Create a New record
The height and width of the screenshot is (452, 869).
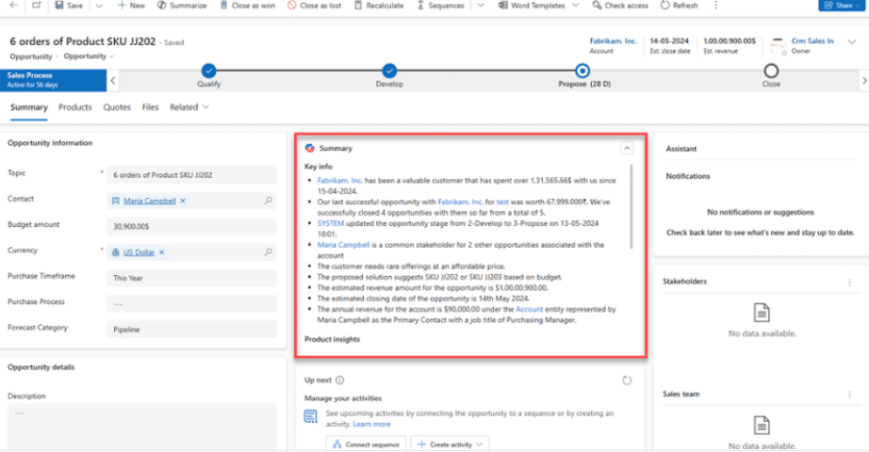(x=131, y=5)
